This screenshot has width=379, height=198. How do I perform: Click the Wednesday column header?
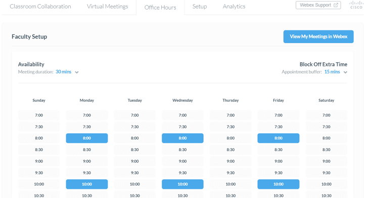pos(182,100)
